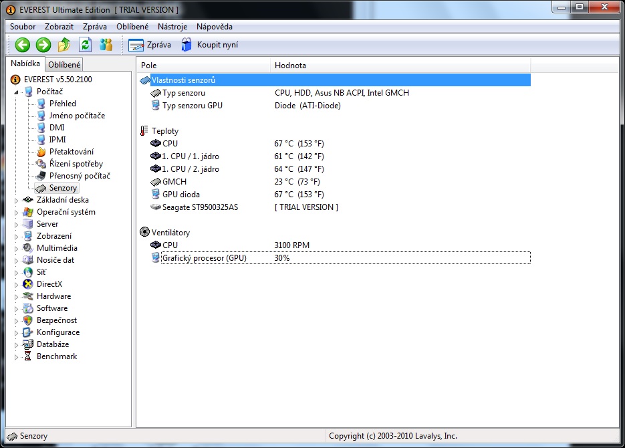625x448 pixels.
Task: Select Přenosný počítač in the tree
Action: (80, 176)
